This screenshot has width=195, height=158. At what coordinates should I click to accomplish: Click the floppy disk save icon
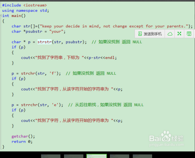(189, 34)
